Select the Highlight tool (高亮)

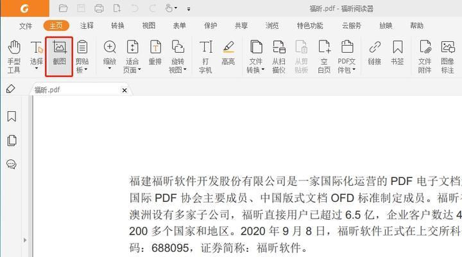228,53
